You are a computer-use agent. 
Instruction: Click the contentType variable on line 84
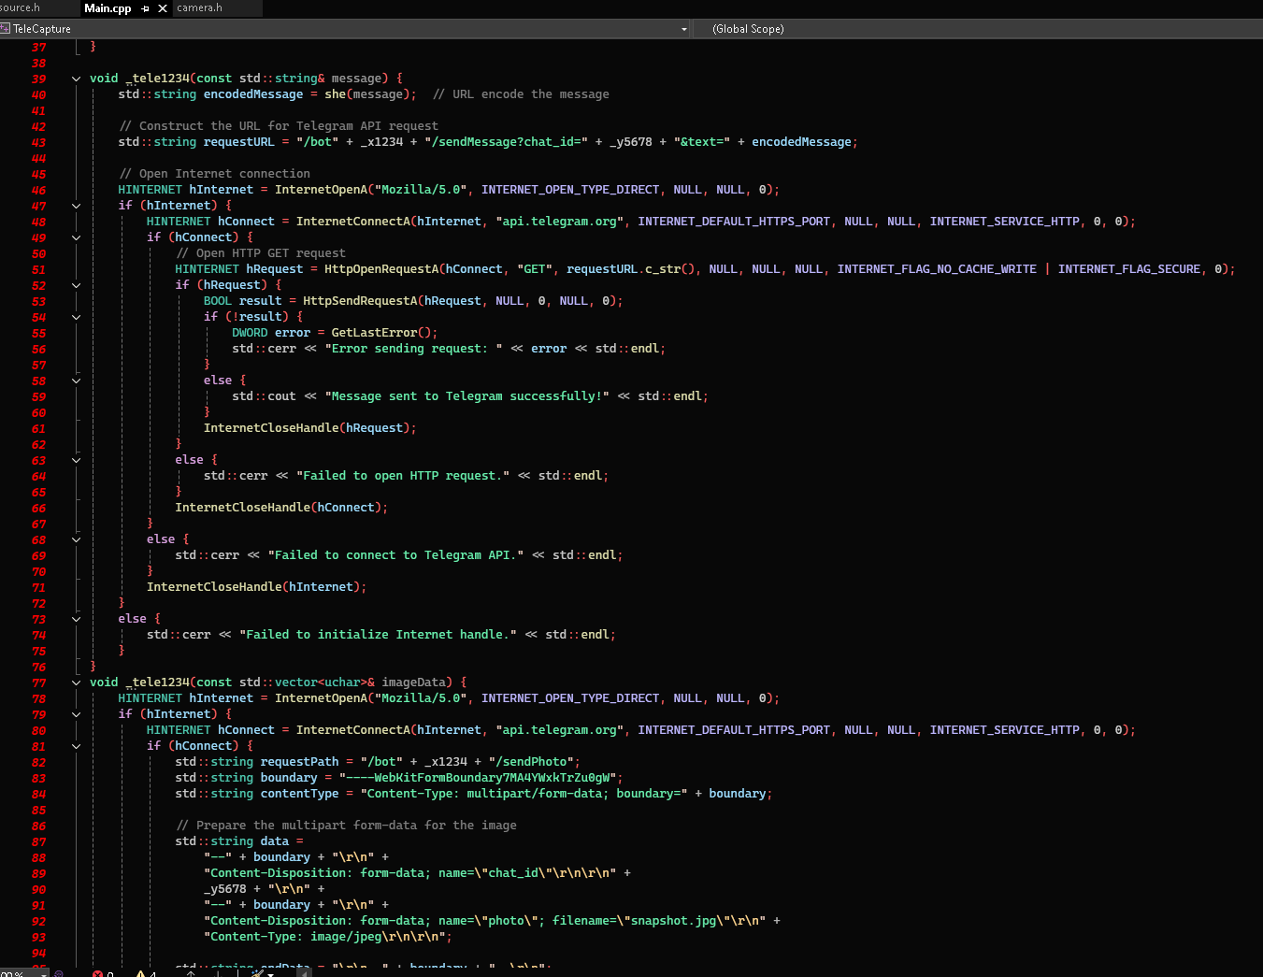(x=299, y=794)
